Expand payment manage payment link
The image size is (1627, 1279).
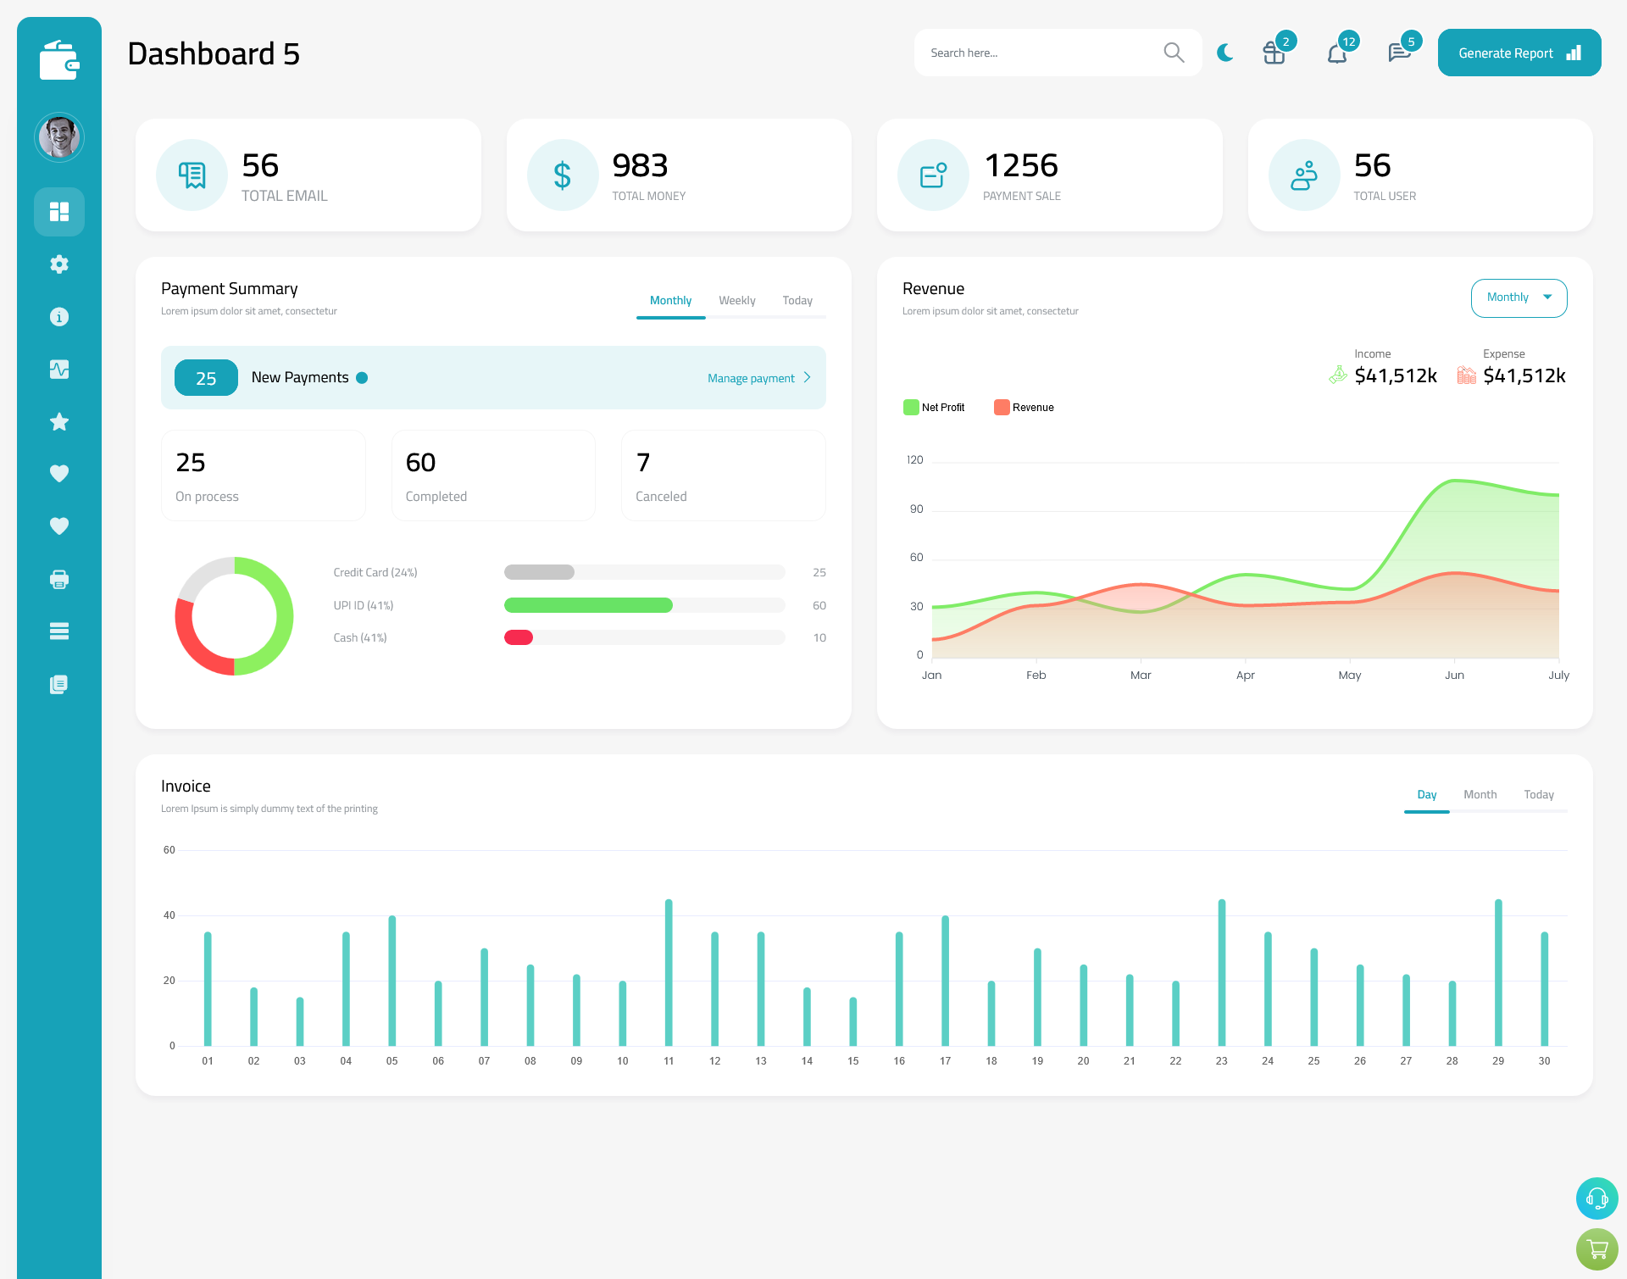761,378
